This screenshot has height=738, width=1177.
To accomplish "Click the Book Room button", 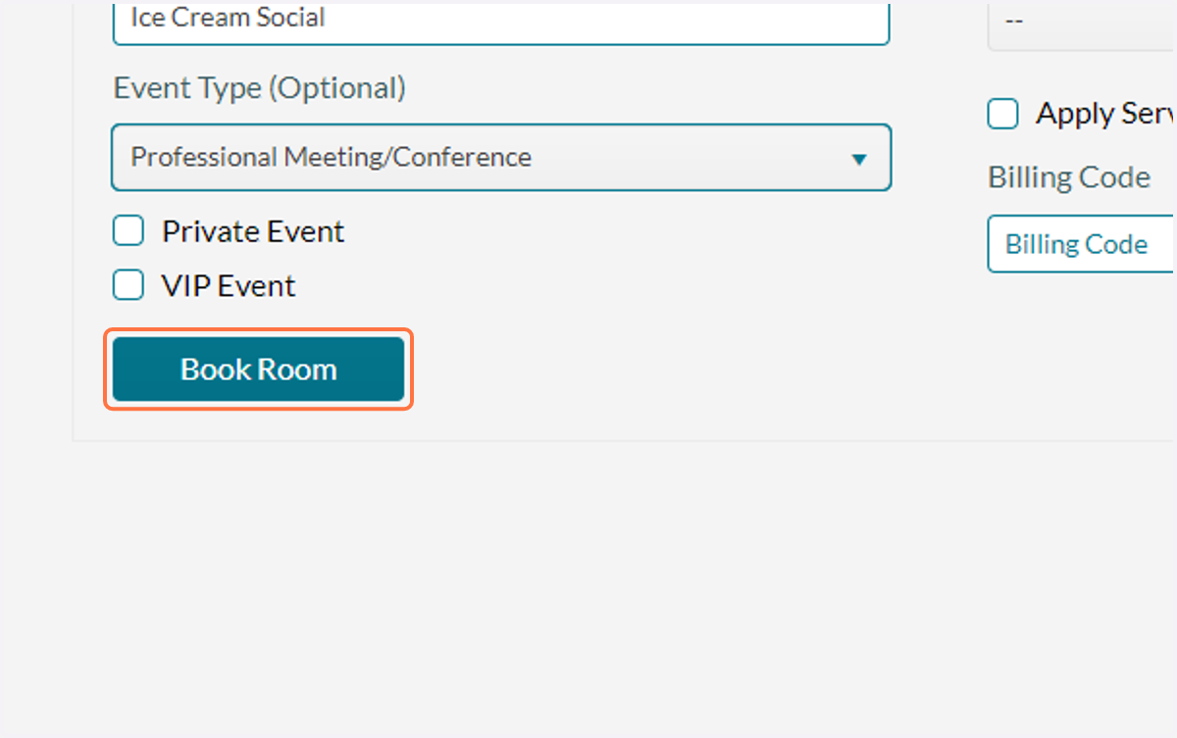I will (x=258, y=369).
